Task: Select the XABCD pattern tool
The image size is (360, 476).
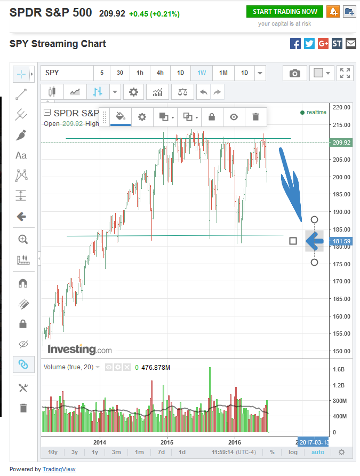Action: click(x=21, y=176)
